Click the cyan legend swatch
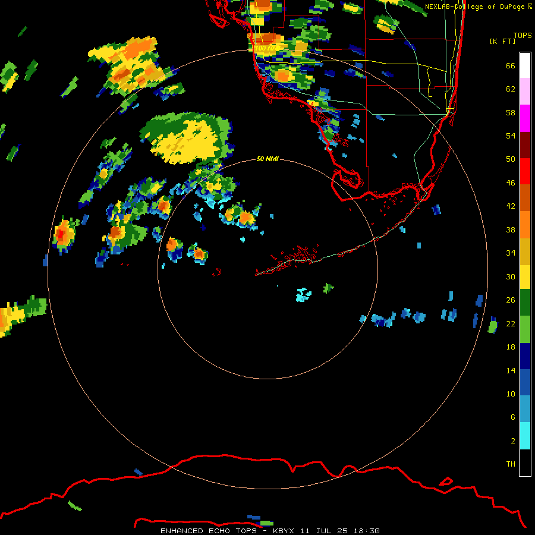This screenshot has height=535, width=535. tap(525, 436)
